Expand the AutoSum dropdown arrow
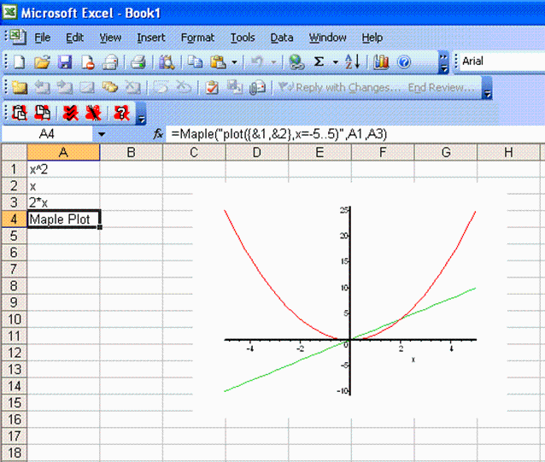The height and width of the screenshot is (462, 545). pos(336,62)
